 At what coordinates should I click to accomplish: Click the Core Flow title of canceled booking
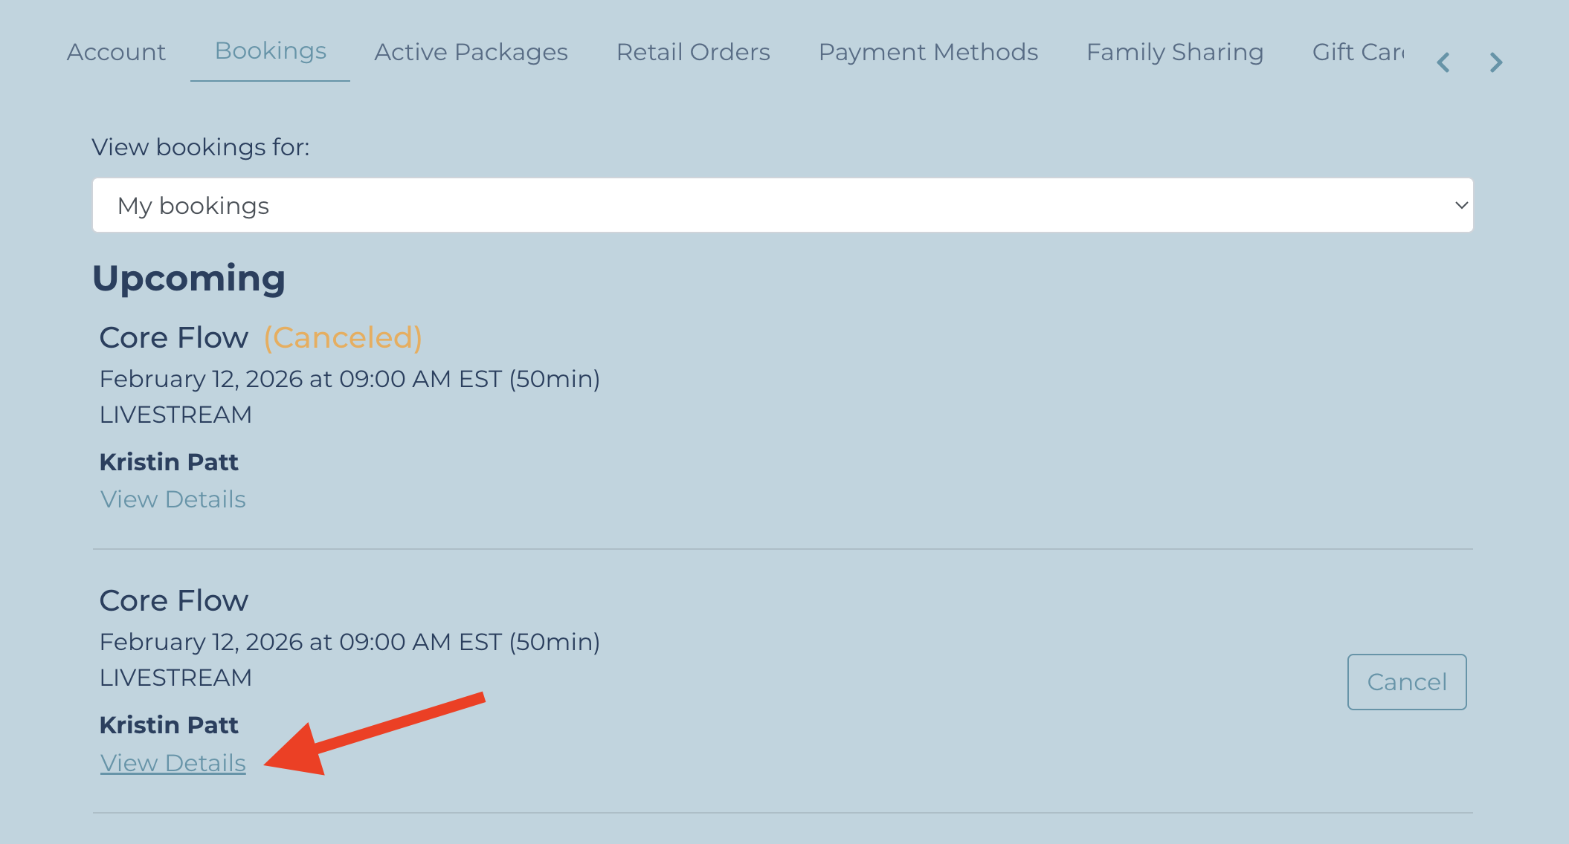tap(174, 338)
